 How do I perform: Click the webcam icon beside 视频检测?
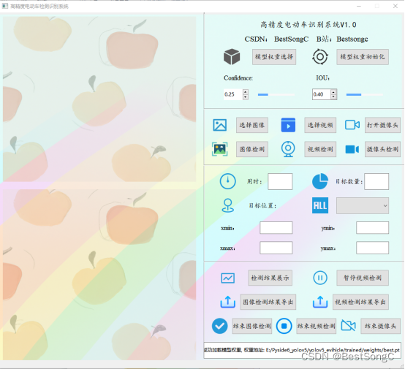[x=288, y=149]
